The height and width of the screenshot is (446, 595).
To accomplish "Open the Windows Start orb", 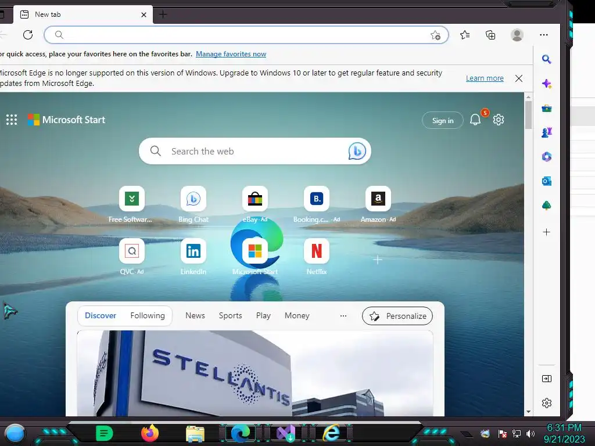I will (15, 433).
